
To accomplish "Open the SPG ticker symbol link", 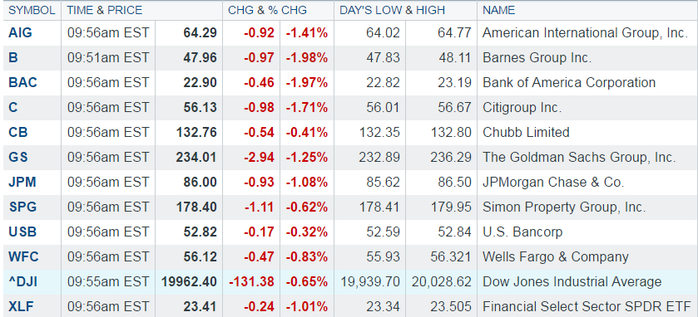I will tap(22, 207).
